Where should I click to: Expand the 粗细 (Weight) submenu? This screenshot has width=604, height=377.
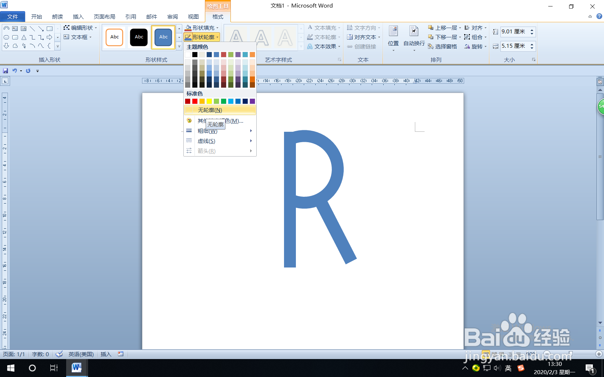207,131
